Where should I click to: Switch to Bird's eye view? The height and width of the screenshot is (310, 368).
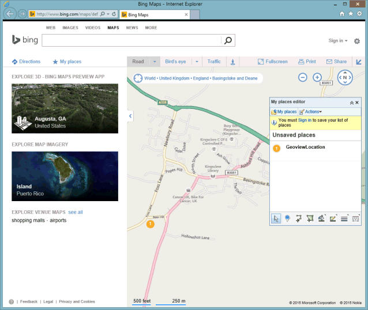coord(175,62)
